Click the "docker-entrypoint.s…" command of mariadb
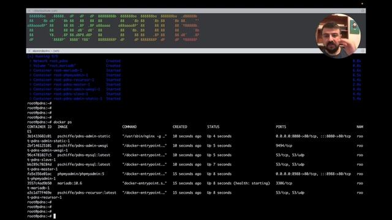The image size is (392, 220). (x=145, y=183)
